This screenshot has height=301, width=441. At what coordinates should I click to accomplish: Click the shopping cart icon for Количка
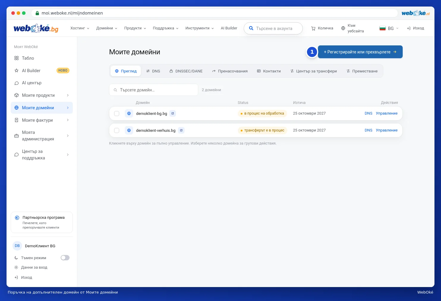pyautogui.click(x=313, y=28)
